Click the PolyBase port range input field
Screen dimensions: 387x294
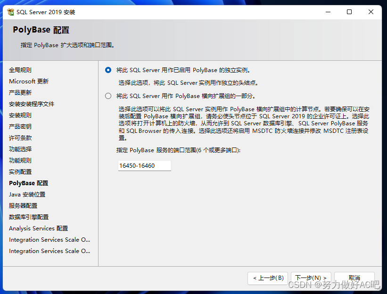[144, 165]
